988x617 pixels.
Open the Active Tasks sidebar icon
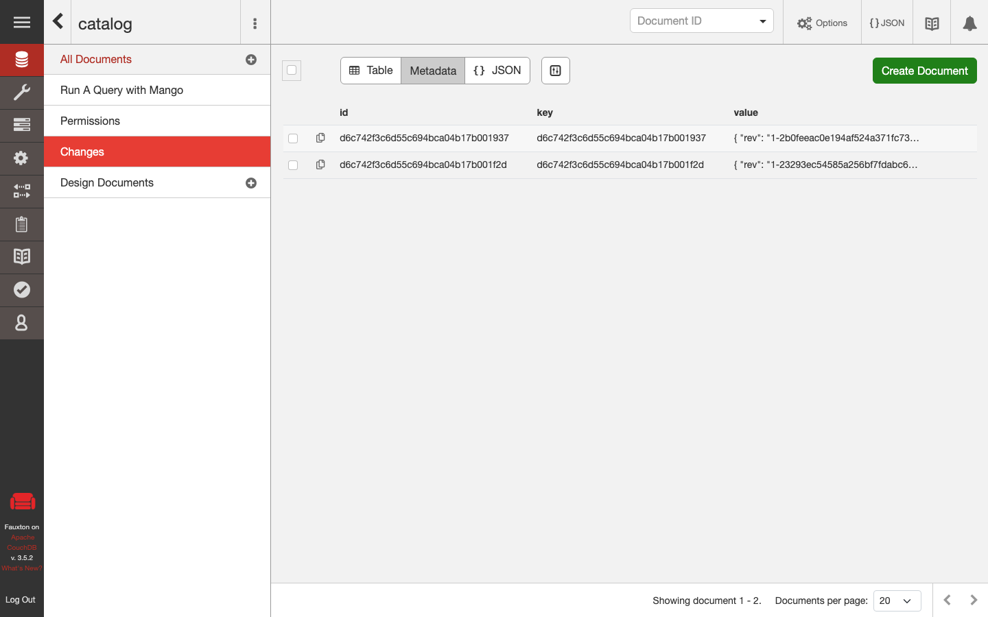coord(22,125)
